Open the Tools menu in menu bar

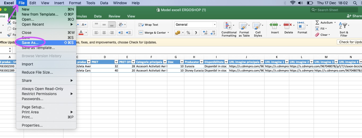tap(91, 3)
